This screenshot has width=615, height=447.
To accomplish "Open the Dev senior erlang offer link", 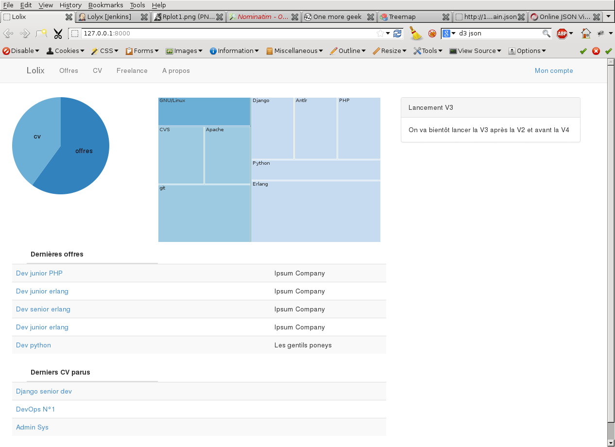I will (43, 309).
